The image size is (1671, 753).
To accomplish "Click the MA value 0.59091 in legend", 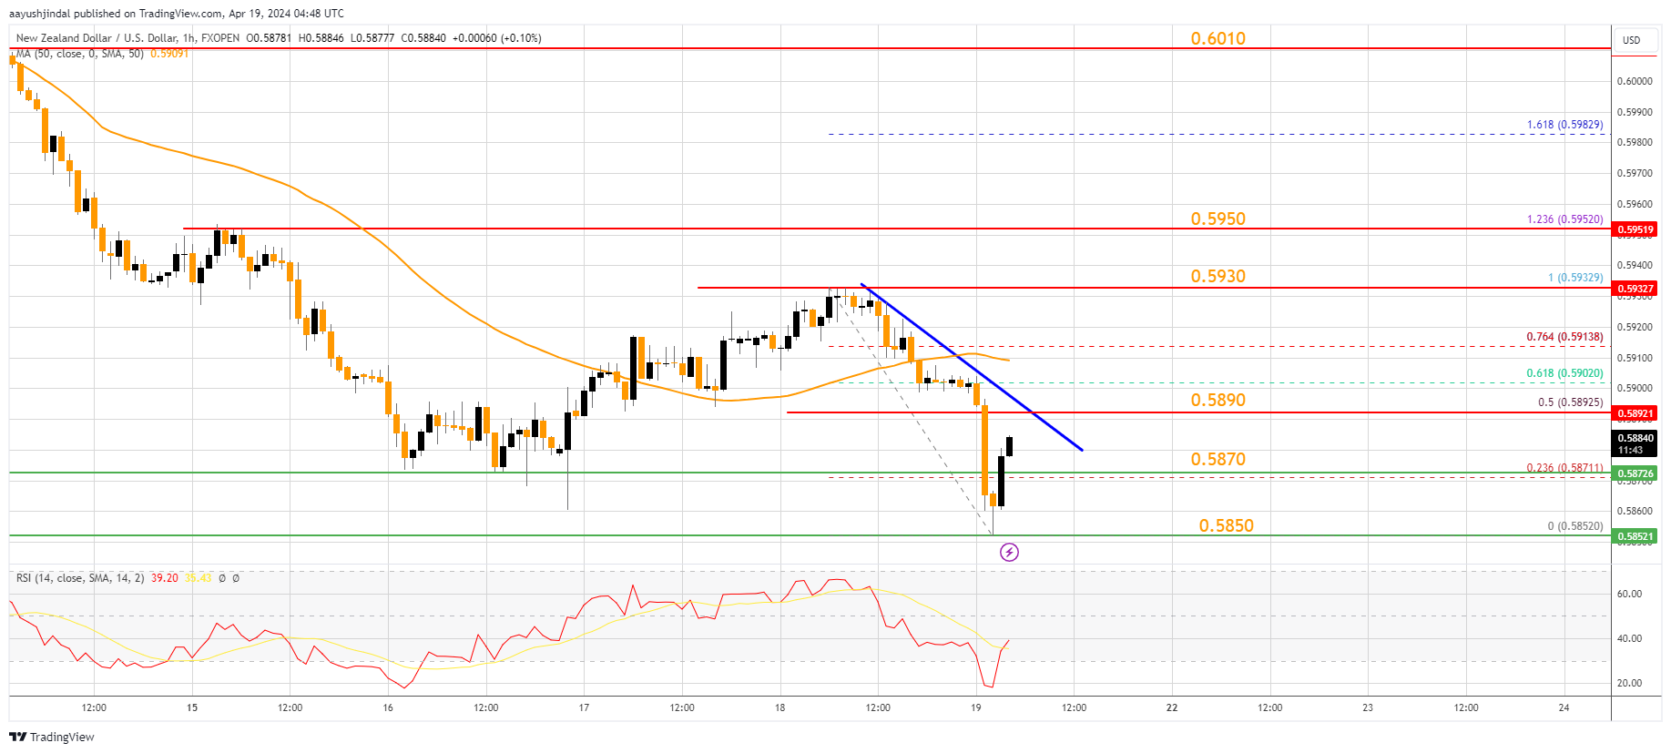I will point(169,54).
